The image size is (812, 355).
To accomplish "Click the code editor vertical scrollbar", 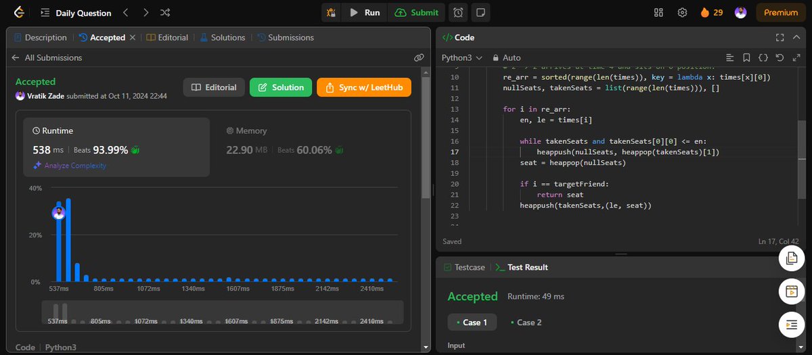I will (801, 161).
